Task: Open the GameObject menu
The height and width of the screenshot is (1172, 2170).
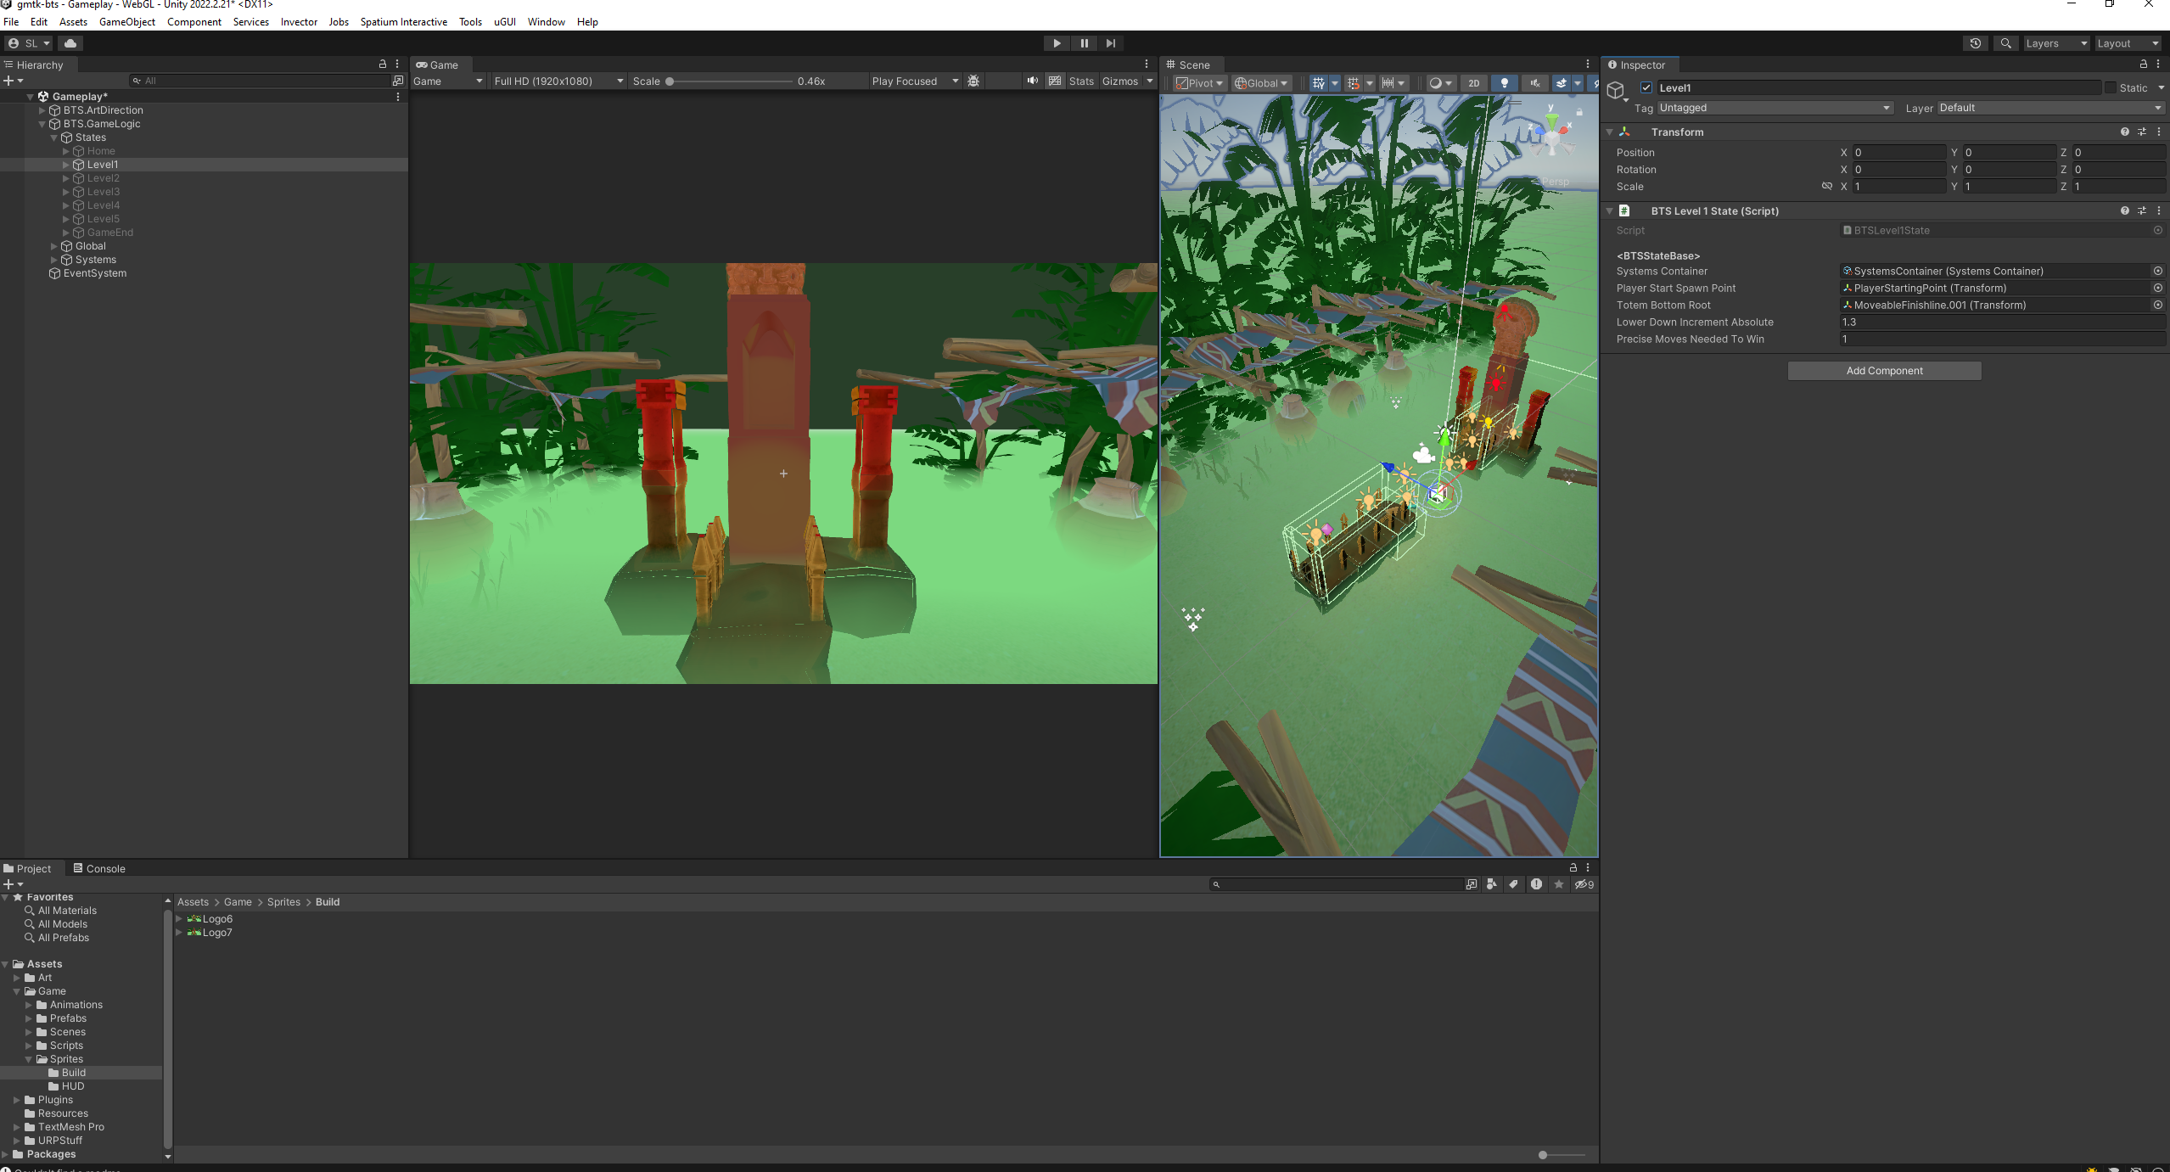Action: (x=126, y=22)
